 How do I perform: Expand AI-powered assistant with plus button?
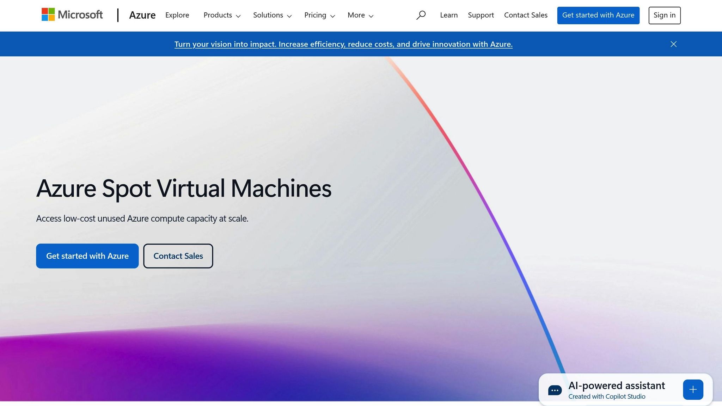pyautogui.click(x=693, y=389)
